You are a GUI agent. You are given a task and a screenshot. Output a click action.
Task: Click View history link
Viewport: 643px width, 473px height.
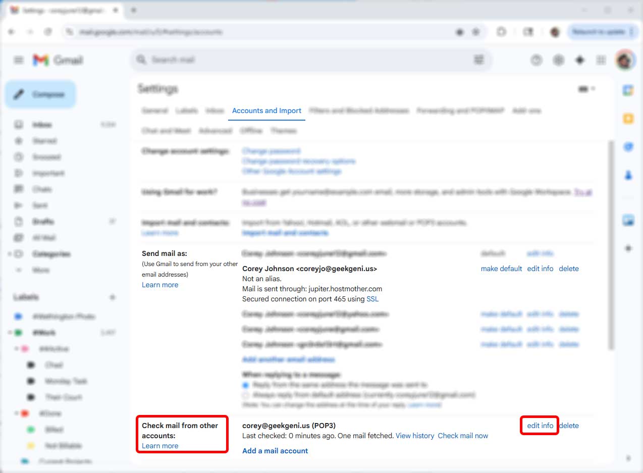(415, 436)
